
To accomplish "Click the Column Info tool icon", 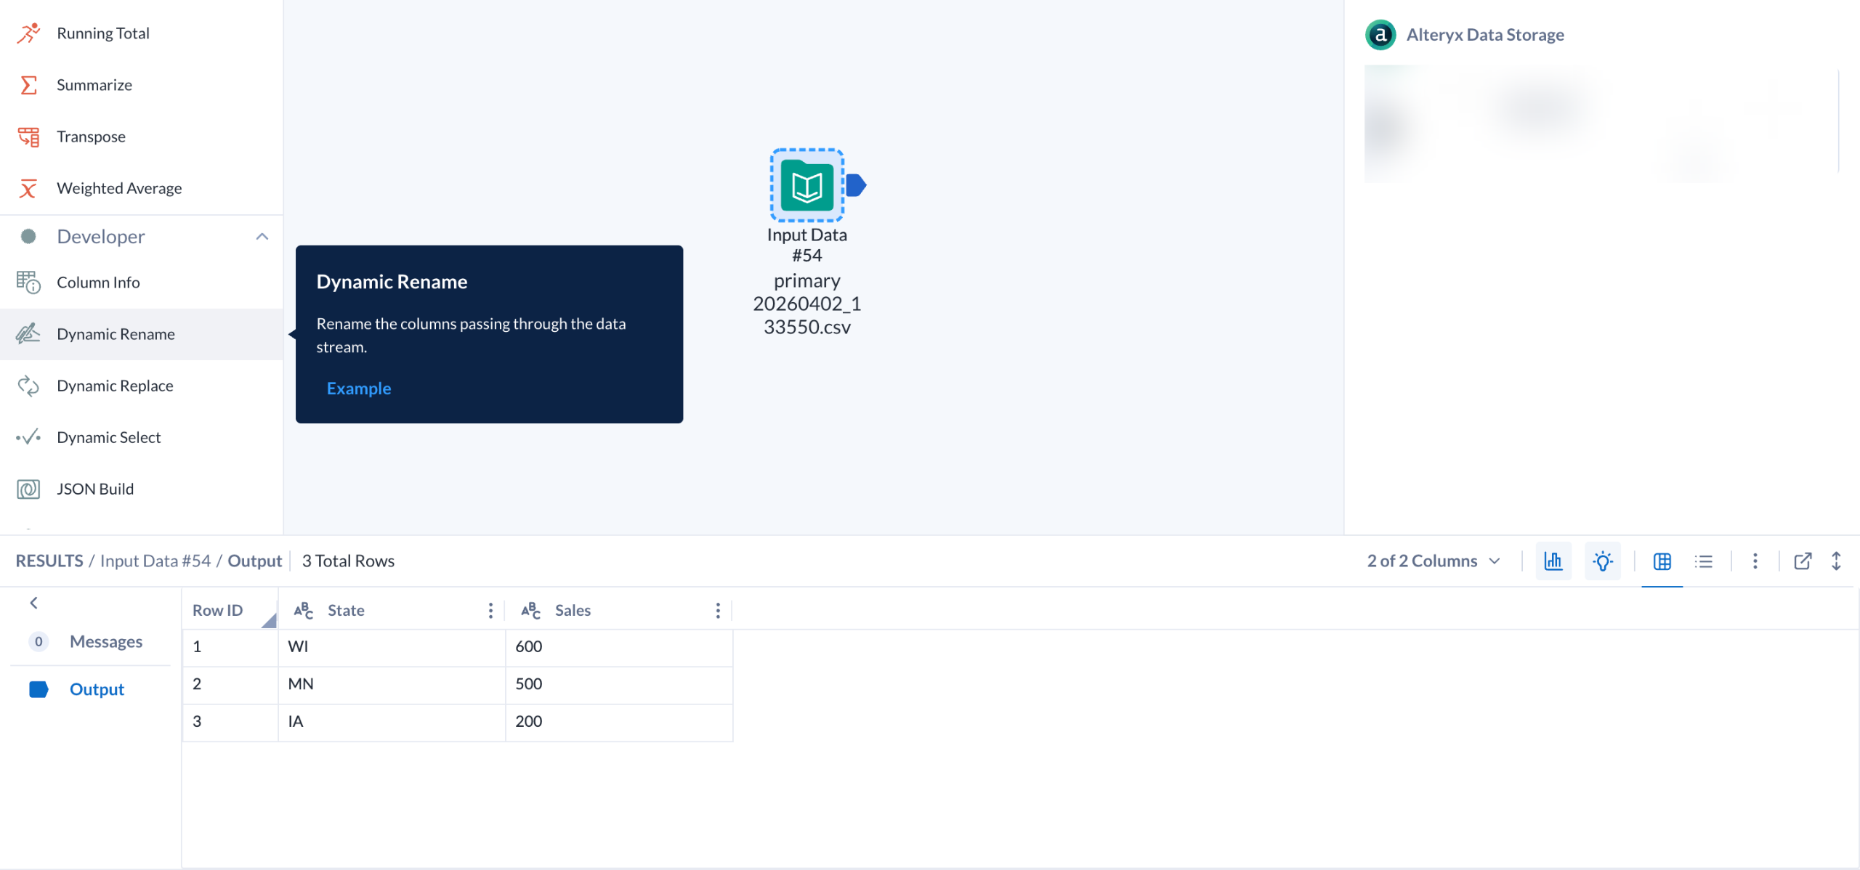I will [x=28, y=282].
